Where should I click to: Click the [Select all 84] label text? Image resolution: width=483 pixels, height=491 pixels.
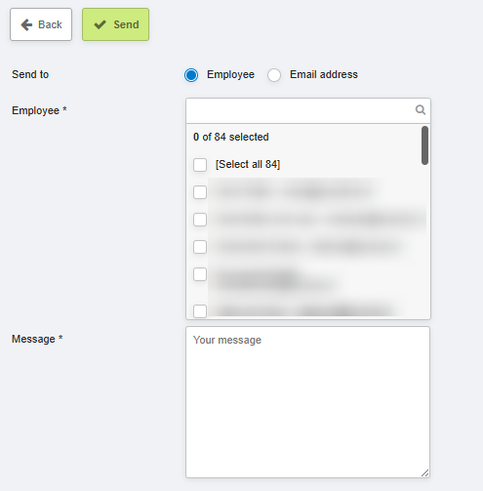click(x=248, y=164)
